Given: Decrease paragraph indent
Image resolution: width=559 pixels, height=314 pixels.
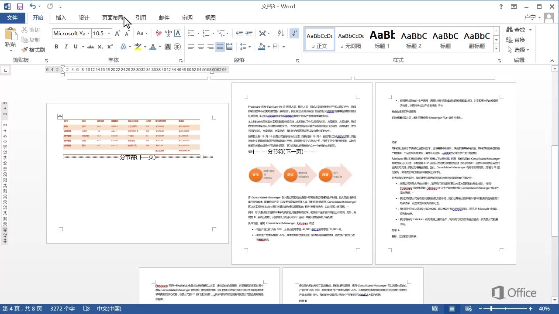Looking at the screenshot, I should [238, 33].
